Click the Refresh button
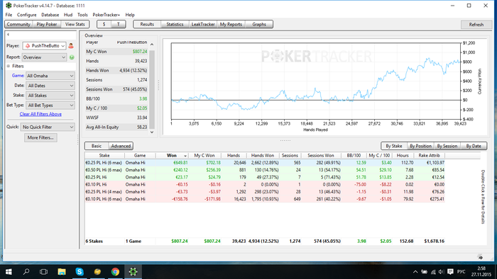This screenshot has width=497, height=279. [x=476, y=24]
